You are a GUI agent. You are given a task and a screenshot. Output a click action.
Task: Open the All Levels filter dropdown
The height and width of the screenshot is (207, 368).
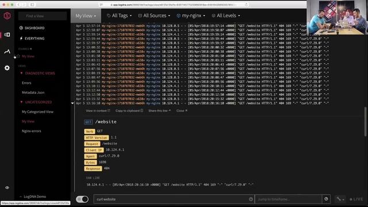point(226,16)
